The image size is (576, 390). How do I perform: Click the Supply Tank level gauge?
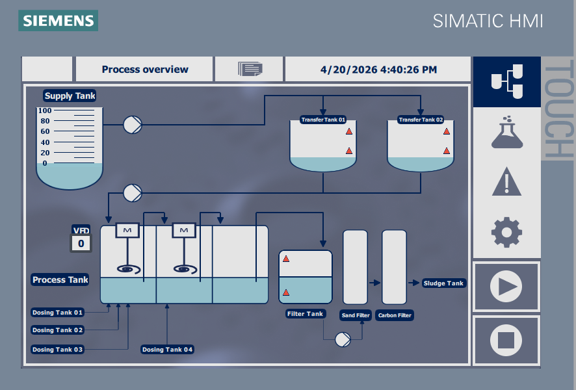(x=70, y=148)
